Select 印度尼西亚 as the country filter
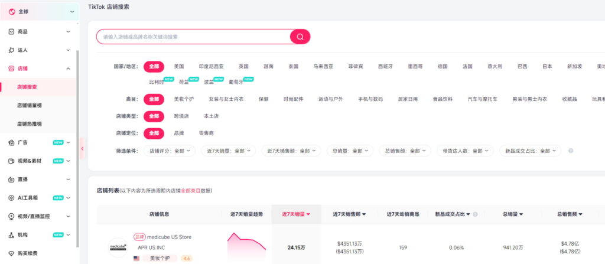605x264 pixels. point(211,66)
